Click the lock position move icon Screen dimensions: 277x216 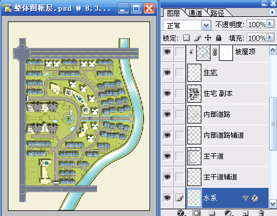tap(208, 38)
